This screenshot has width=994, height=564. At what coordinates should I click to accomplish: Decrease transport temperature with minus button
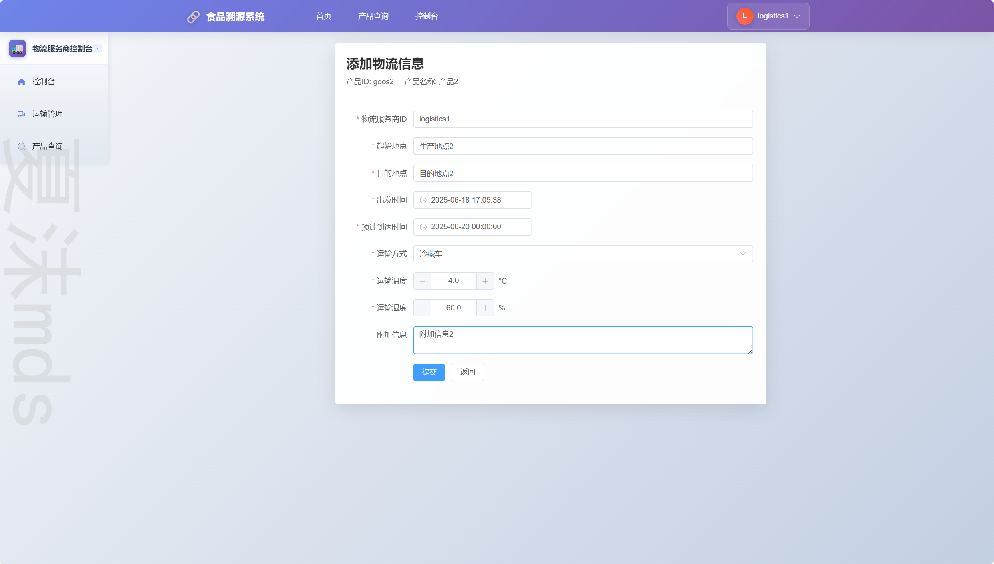click(422, 281)
